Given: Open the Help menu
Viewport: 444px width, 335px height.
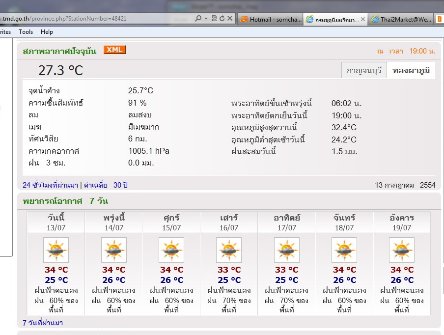Looking at the screenshot, I should [47, 32].
